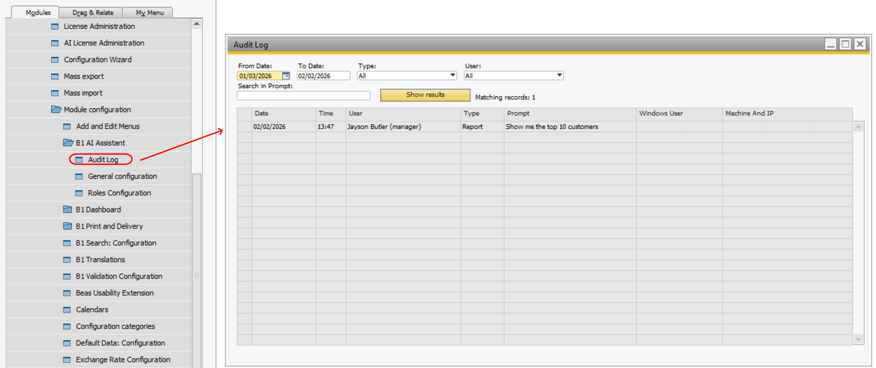Open General configuration under B1 AI Assistant

tap(122, 176)
